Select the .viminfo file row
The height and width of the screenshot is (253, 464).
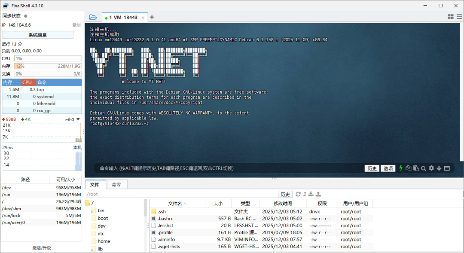coord(261,239)
